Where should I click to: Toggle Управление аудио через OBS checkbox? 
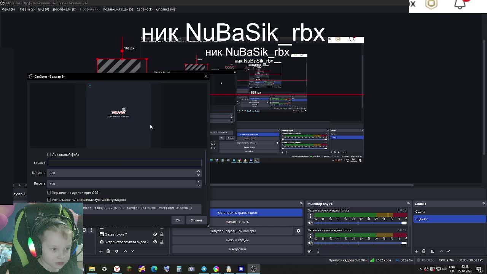point(49,193)
